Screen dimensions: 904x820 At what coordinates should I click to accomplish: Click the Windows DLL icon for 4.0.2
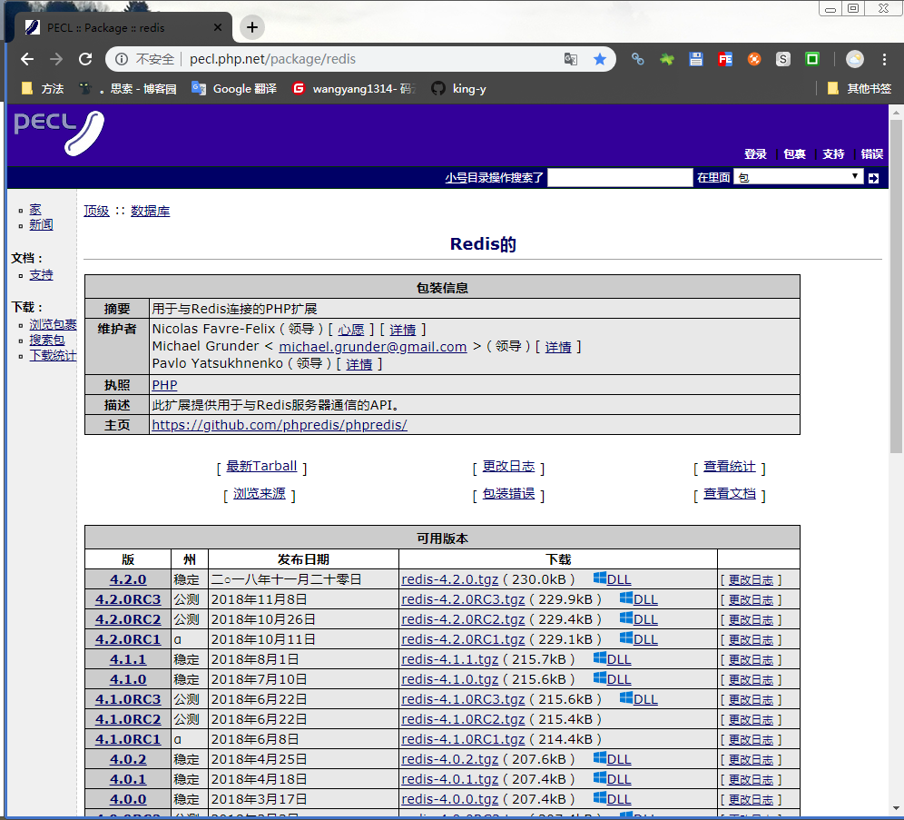[600, 757]
